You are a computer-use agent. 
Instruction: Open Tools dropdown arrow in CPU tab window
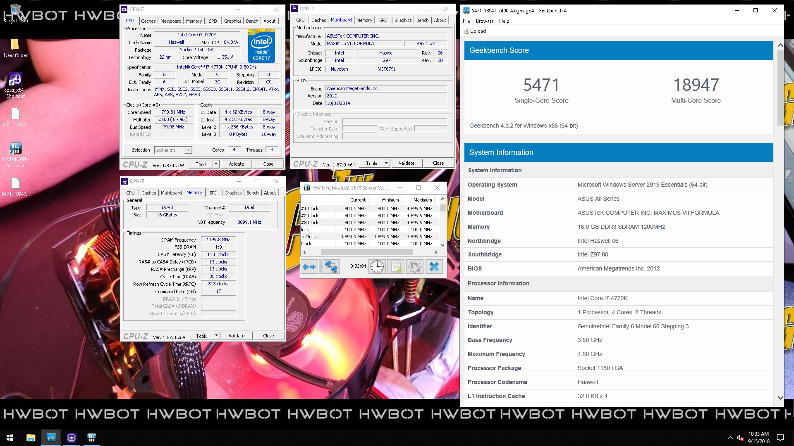pos(216,164)
